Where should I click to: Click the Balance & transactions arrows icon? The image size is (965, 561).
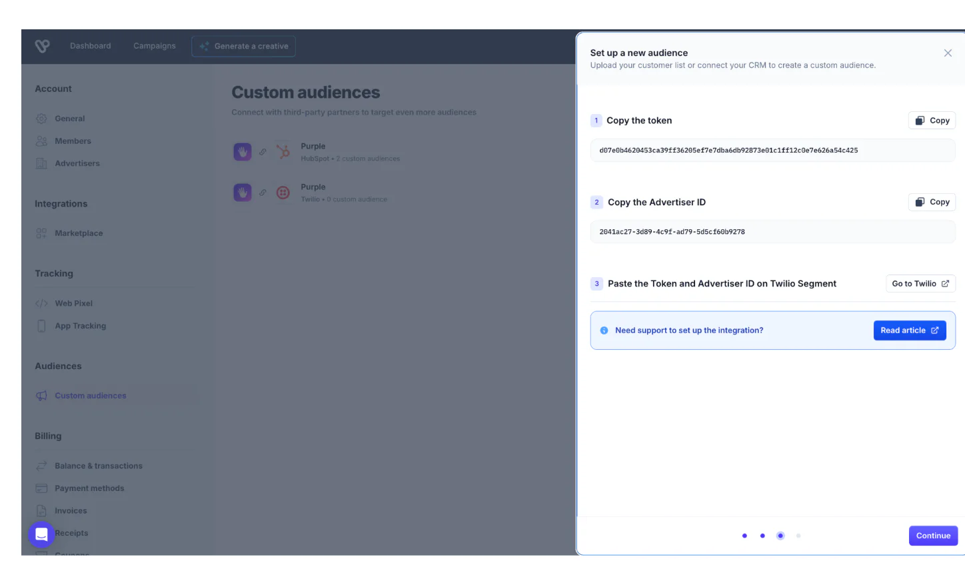coord(41,466)
